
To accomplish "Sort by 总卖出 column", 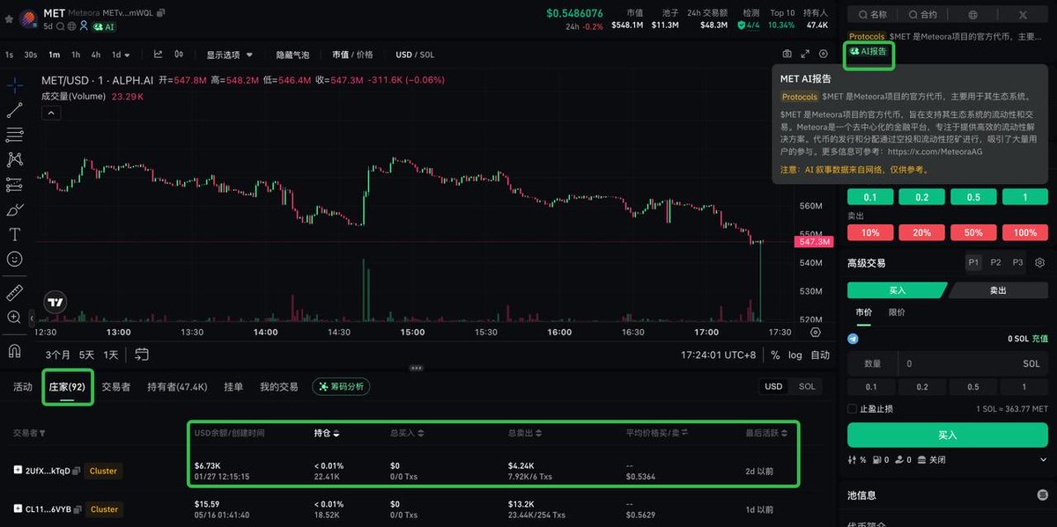I will pos(526,433).
